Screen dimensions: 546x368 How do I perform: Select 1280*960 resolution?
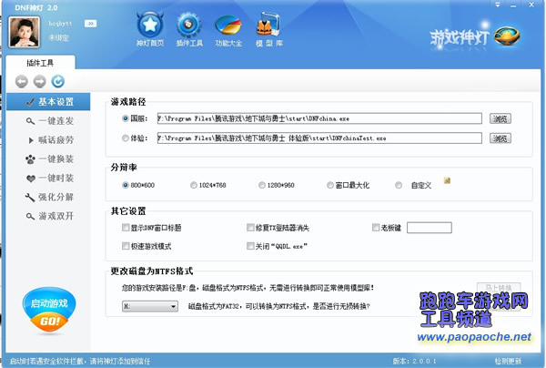click(x=262, y=185)
